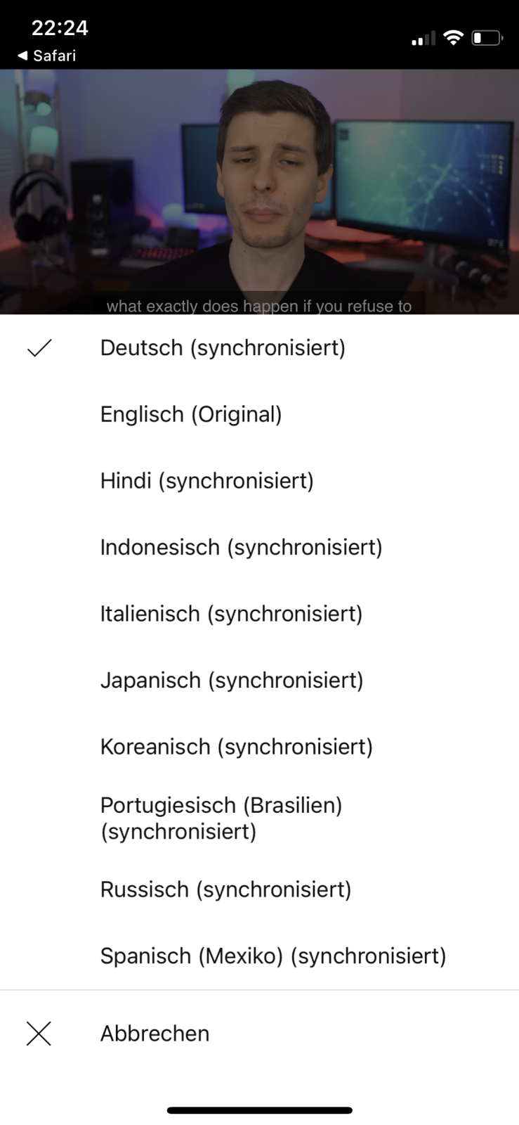Switch audio to Hindi (synchronisiert)
The height and width of the screenshot is (1125, 519).
[259, 481]
